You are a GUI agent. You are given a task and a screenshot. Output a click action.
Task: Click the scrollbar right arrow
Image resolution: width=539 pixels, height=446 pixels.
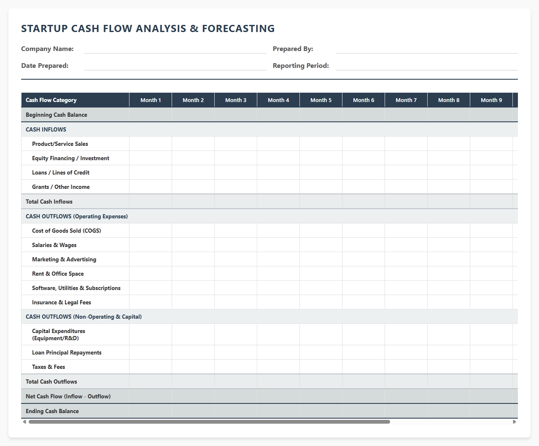(514, 422)
